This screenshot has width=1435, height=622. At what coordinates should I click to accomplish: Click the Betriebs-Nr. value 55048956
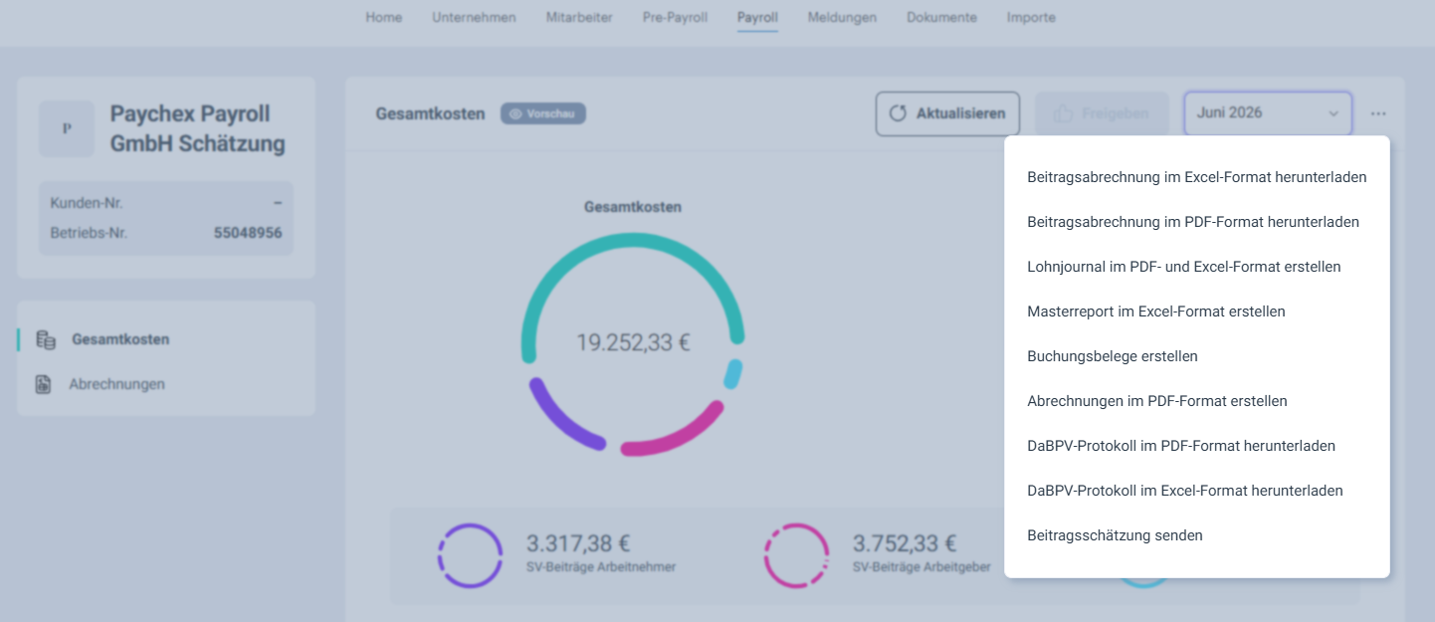[x=248, y=233]
